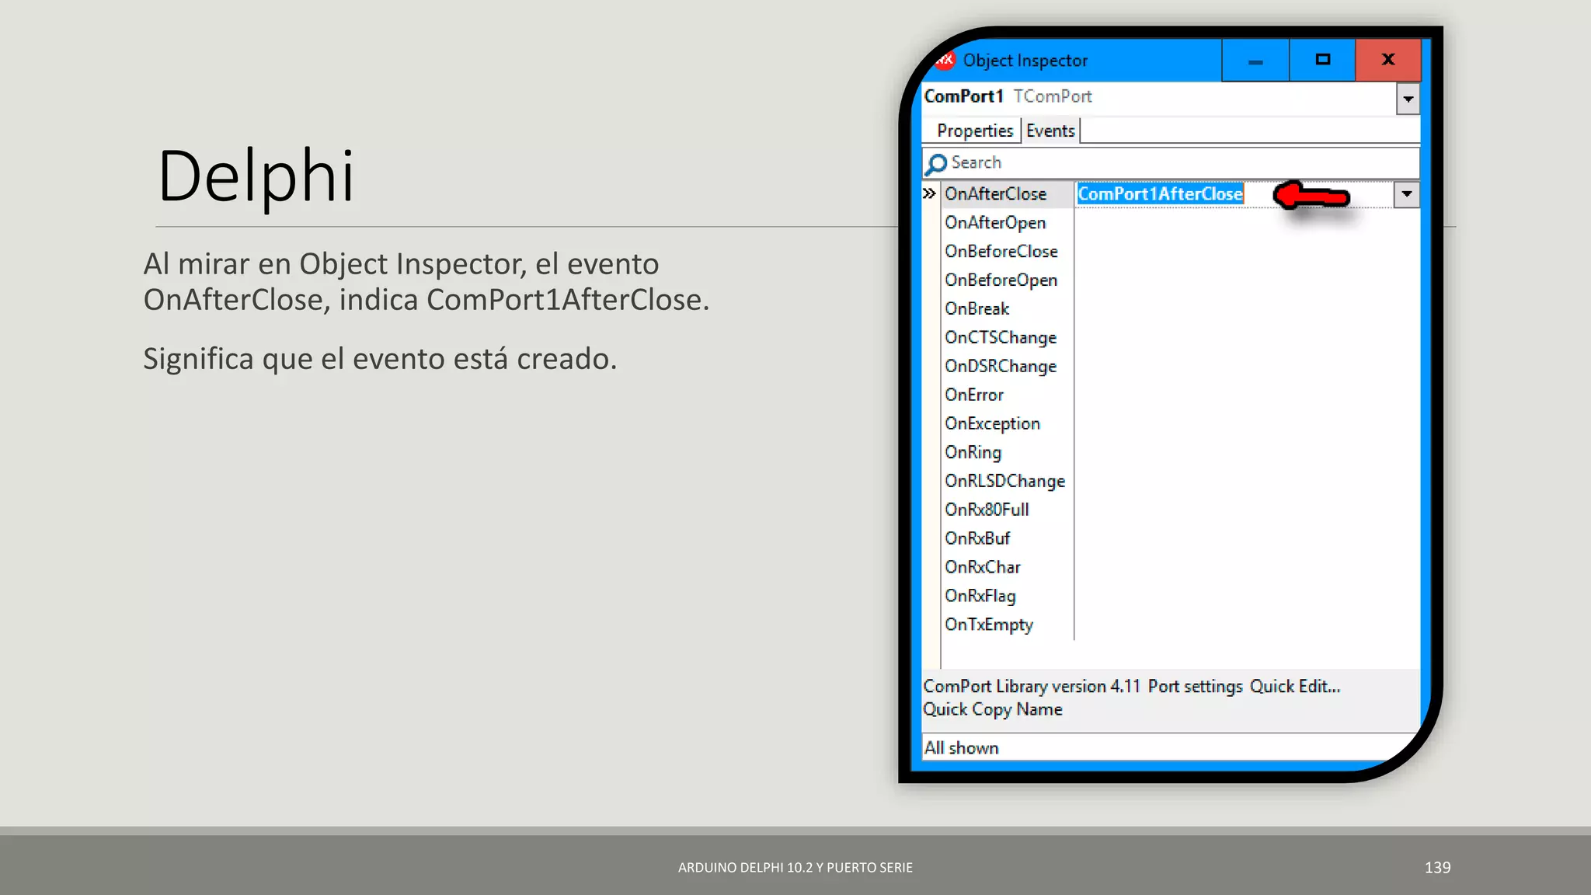
Task: Click the Object Inspector title bar icon
Action: pos(945,60)
